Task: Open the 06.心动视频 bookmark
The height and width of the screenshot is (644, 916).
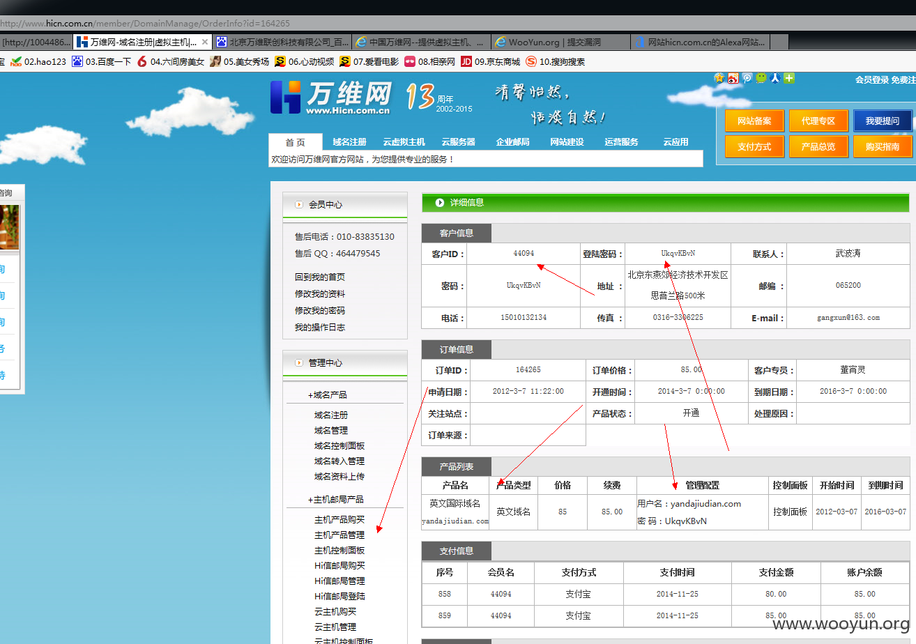Action: [305, 61]
